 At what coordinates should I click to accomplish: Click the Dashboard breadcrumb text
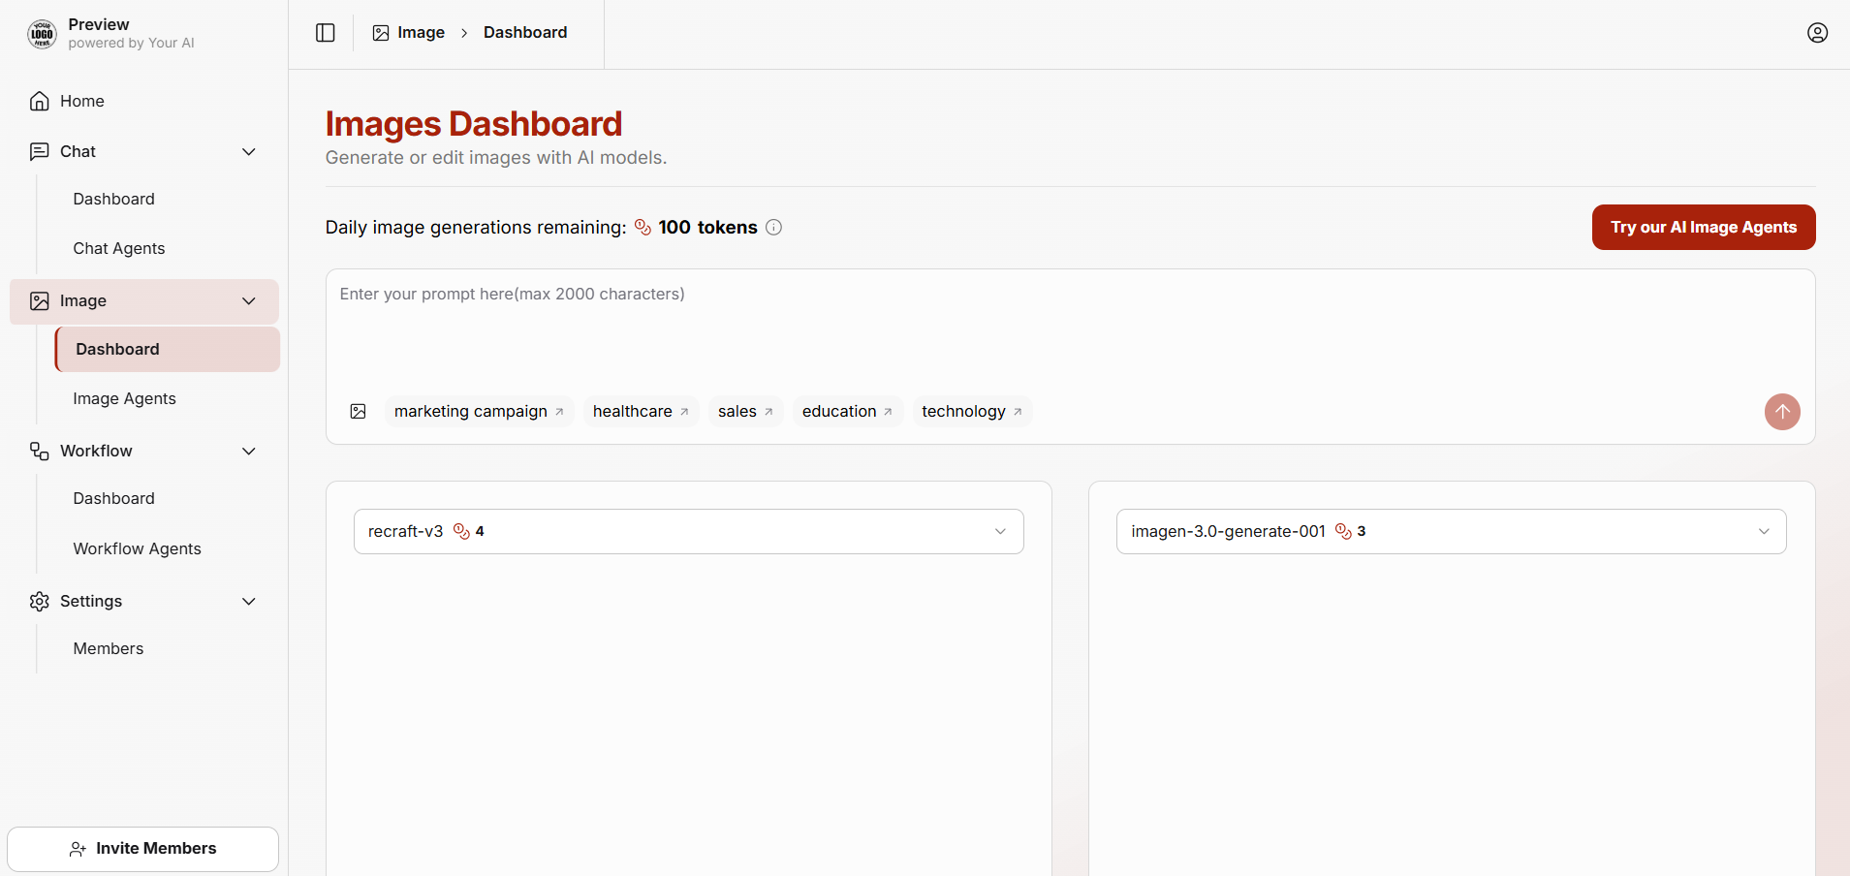point(525,33)
